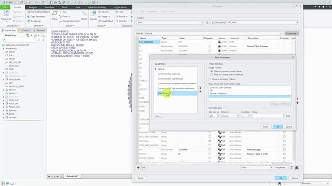Click Cancel in the Filter Parameters dialog
This screenshot has width=332, height=186.
coord(289,127)
